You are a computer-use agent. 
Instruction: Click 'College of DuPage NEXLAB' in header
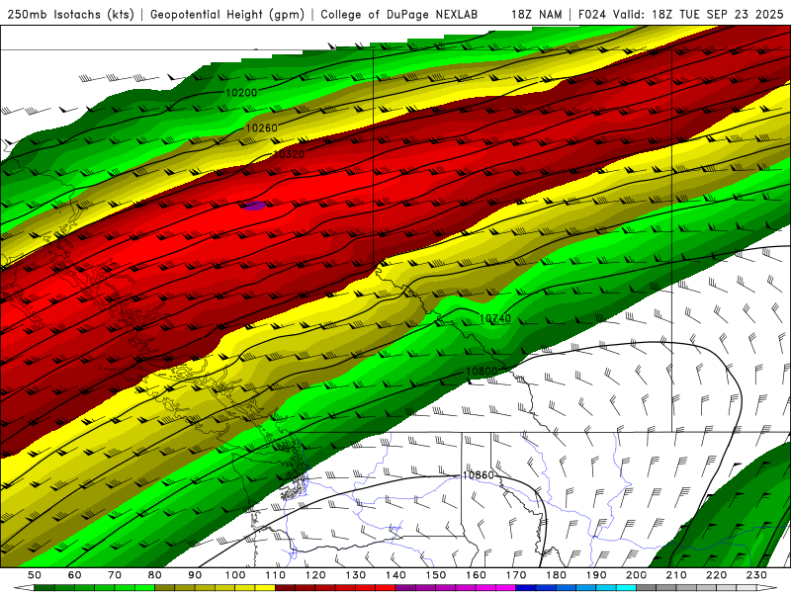(x=399, y=14)
